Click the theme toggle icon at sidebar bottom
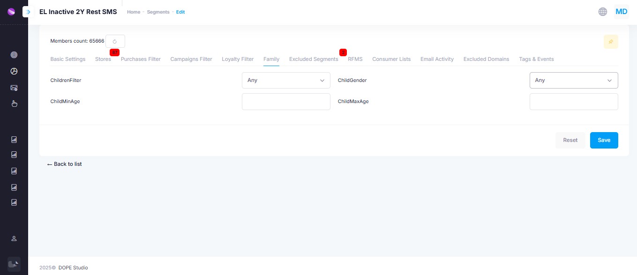The height and width of the screenshot is (275, 637). 14,264
